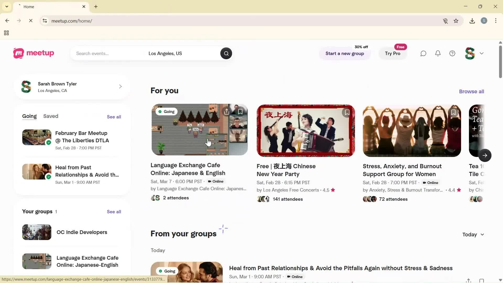The image size is (503, 283).
Task: Share the Language Exchange Cafe event
Action: point(227,112)
